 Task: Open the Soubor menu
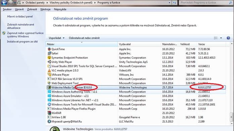coord(7,9)
